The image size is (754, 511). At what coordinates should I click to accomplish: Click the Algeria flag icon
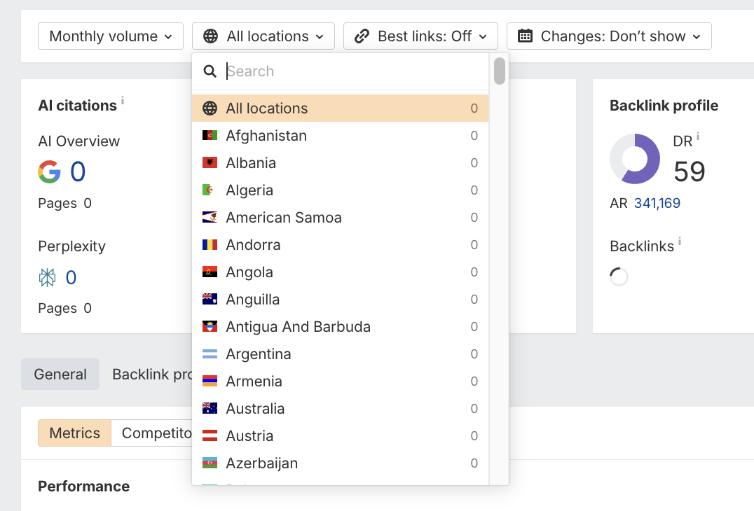pos(210,190)
